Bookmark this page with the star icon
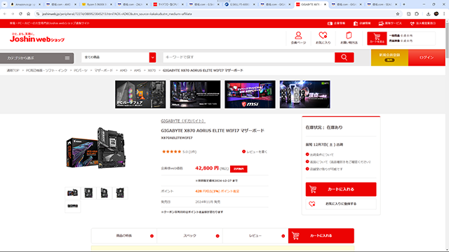Screen dimensions: 449x252 click(398, 14)
